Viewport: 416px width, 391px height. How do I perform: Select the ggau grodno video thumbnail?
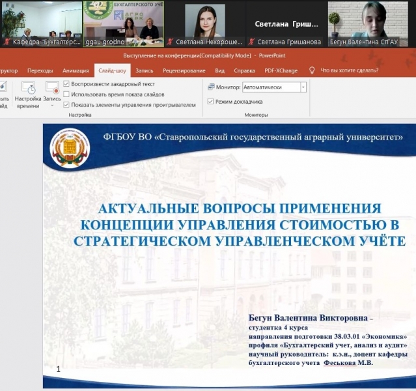point(123,24)
